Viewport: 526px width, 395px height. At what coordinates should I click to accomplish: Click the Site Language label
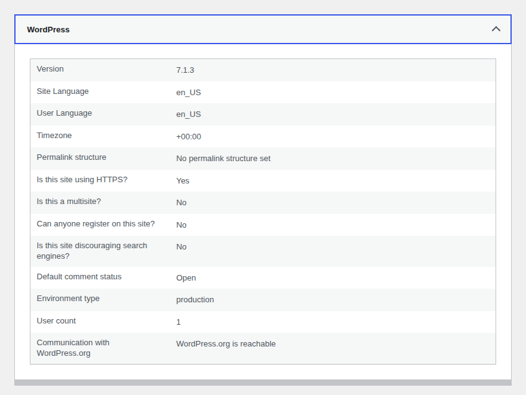click(x=63, y=91)
